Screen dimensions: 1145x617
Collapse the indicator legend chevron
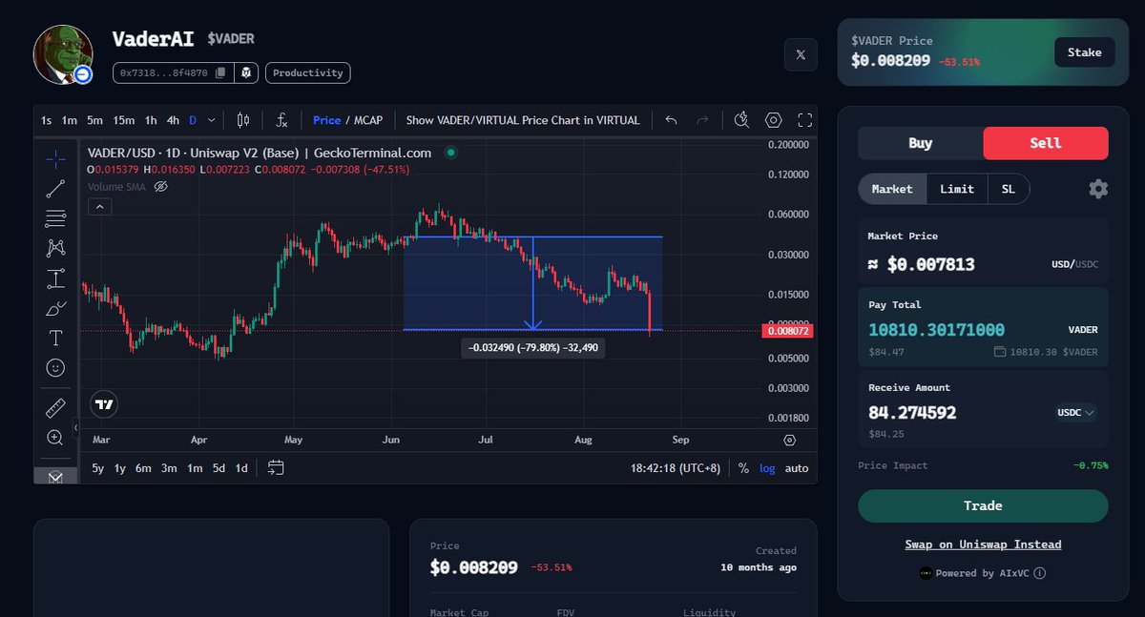click(99, 206)
